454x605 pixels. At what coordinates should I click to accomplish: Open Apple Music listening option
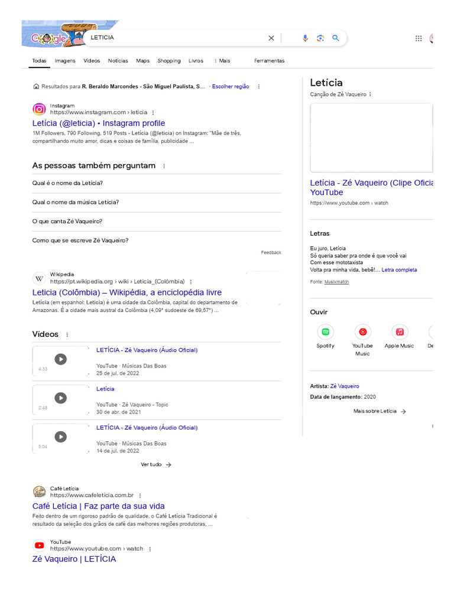(x=400, y=332)
